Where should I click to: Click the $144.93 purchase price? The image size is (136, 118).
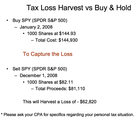pyautogui.click(x=67, y=33)
